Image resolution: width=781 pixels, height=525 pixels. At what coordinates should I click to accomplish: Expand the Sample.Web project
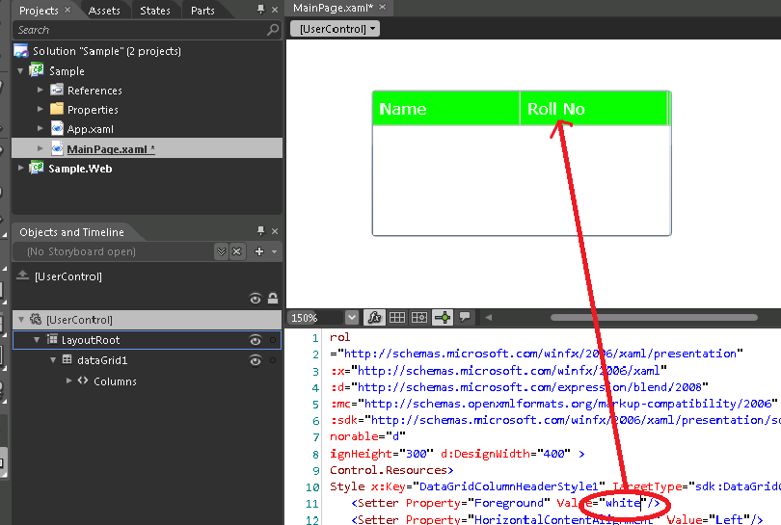20,169
